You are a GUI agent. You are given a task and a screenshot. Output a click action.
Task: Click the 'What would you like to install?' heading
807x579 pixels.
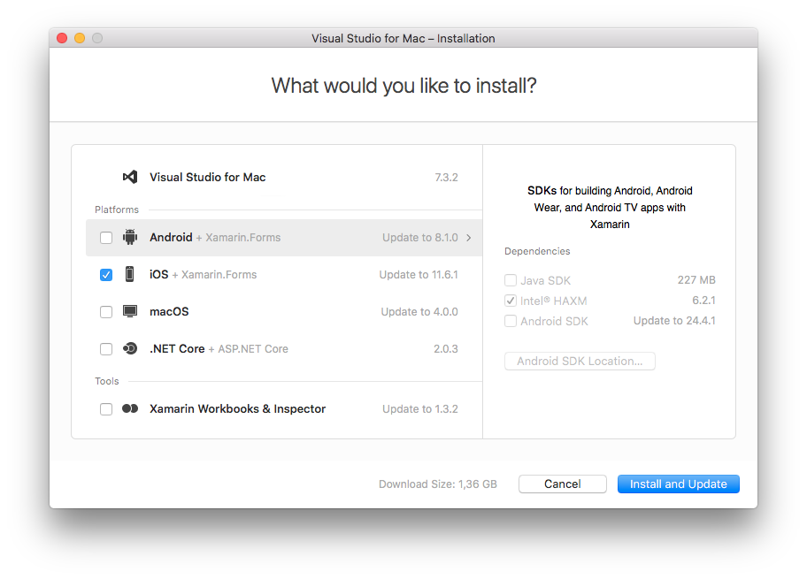404,86
